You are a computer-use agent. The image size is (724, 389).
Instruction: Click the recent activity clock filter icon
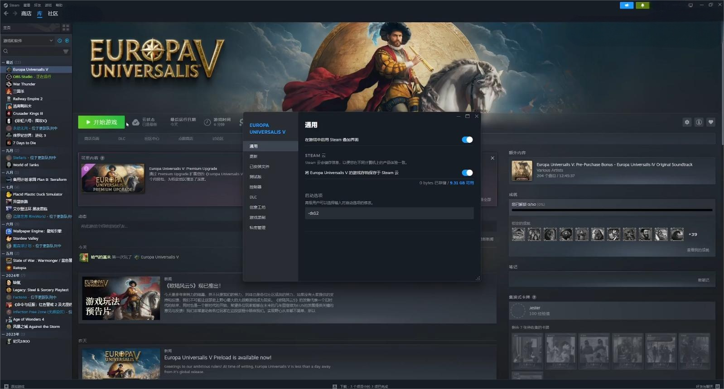[59, 41]
